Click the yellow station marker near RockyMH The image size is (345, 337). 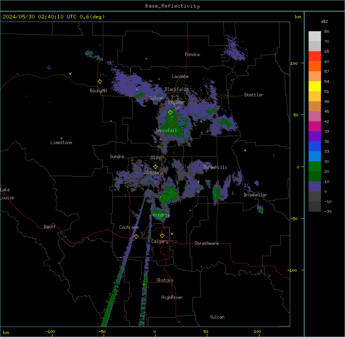[x=100, y=82]
